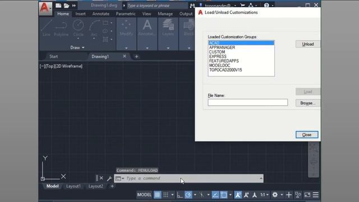Open the Circle tool dropdown arrow
Image resolution: width=359 pixels, height=202 pixels.
click(x=78, y=39)
